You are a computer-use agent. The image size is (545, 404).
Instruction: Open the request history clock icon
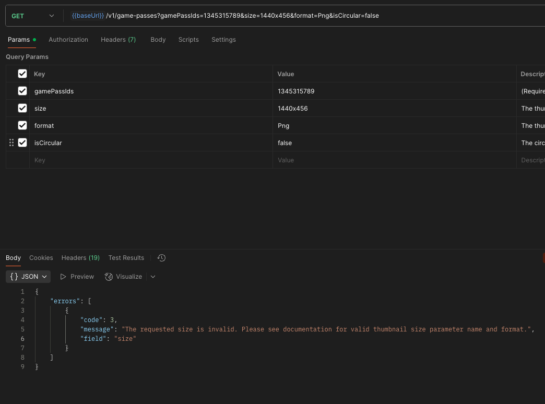(161, 257)
